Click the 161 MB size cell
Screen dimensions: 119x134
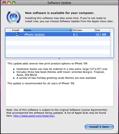tap(101, 35)
